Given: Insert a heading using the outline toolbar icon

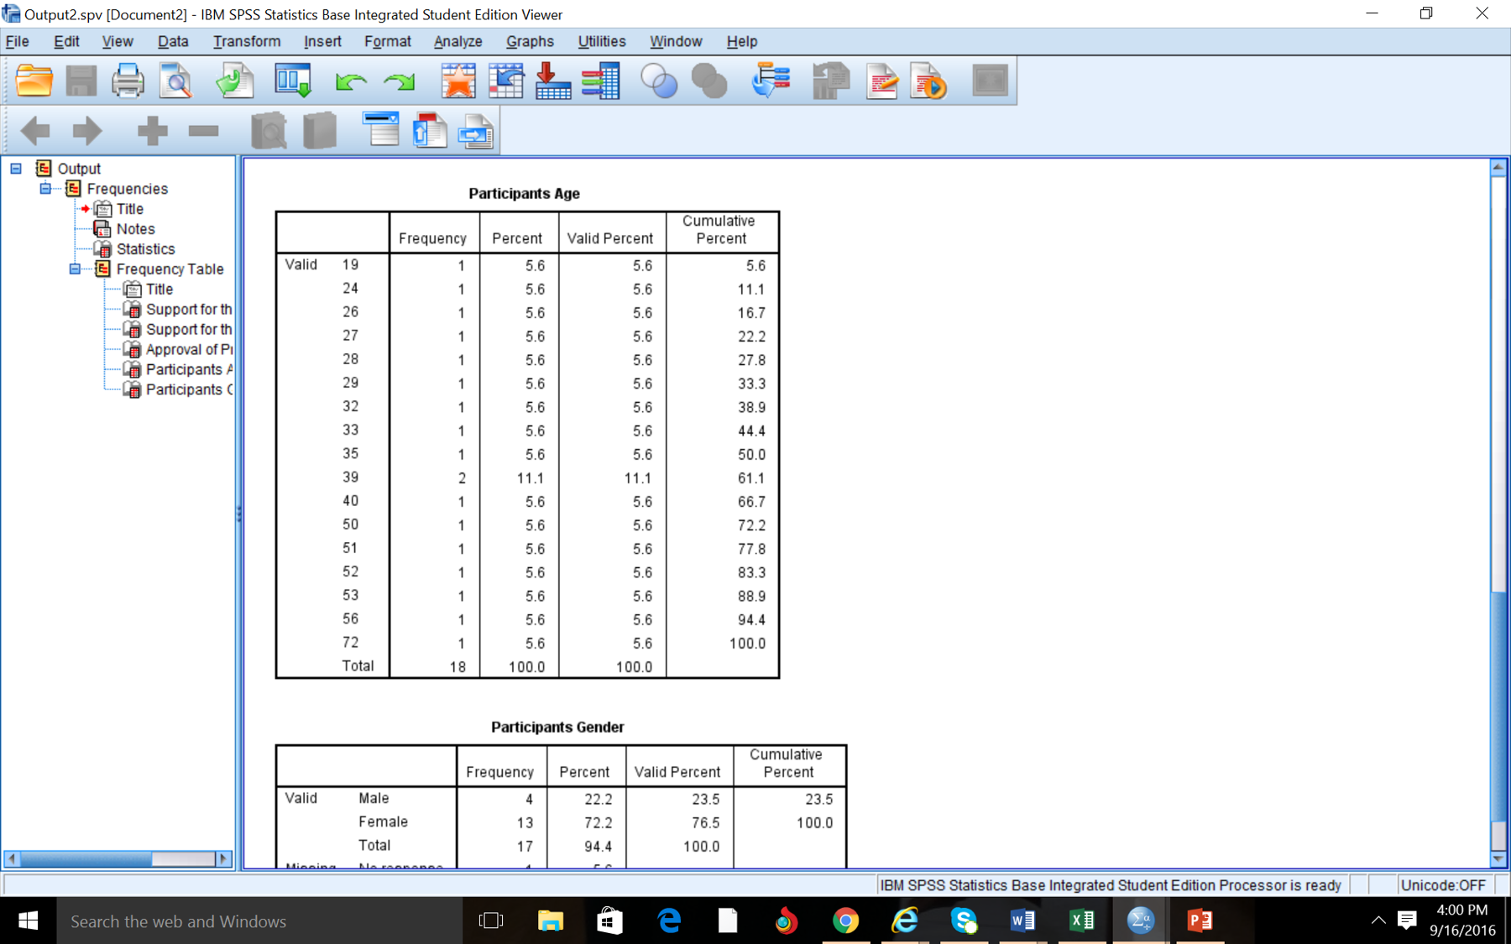Looking at the screenshot, I should click(x=382, y=131).
